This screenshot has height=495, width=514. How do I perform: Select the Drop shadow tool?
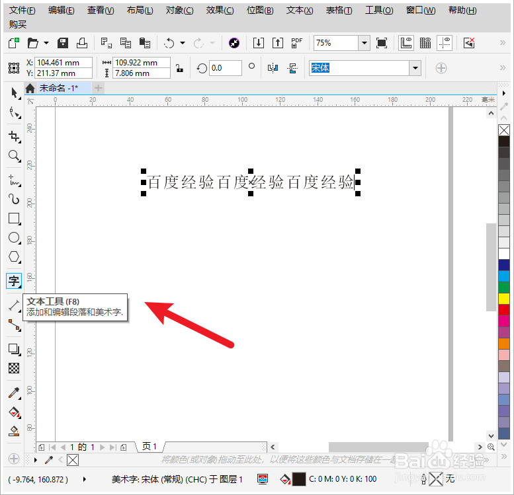(14, 349)
